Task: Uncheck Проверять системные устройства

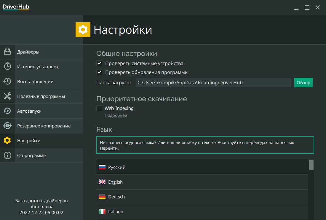Action: pyautogui.click(x=99, y=63)
